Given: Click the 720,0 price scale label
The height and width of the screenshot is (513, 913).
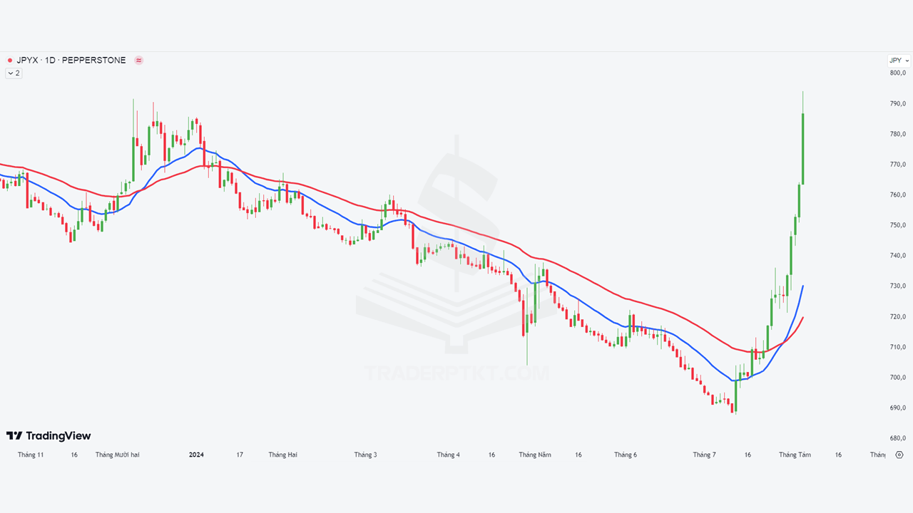Looking at the screenshot, I should pyautogui.click(x=898, y=316).
